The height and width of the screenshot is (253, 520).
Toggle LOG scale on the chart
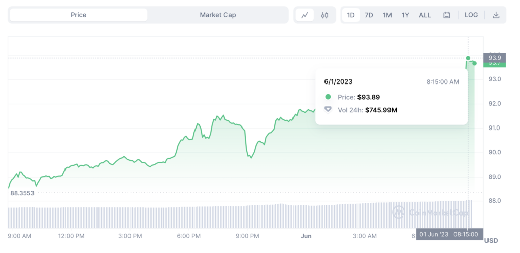[471, 15]
